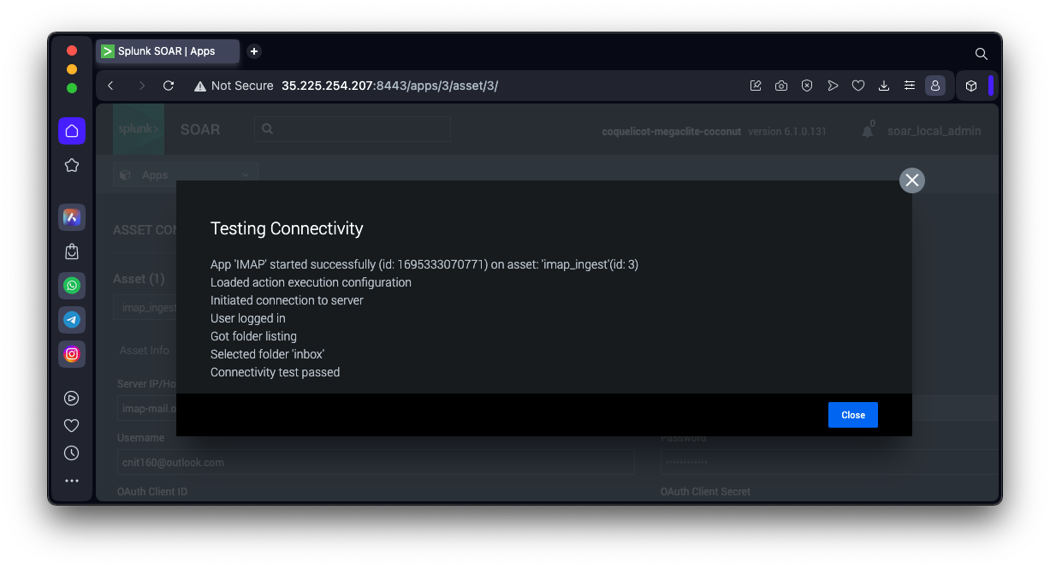Screen dimensions: 1050x568
Task: Click the Username field with cnit160@outlook.com
Action: [377, 462]
